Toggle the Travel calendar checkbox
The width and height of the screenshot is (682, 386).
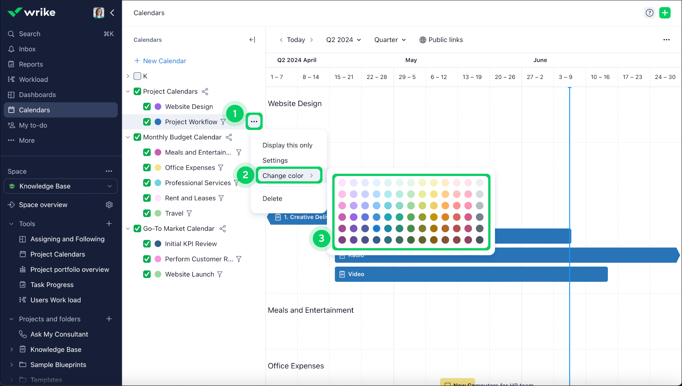pyautogui.click(x=147, y=213)
